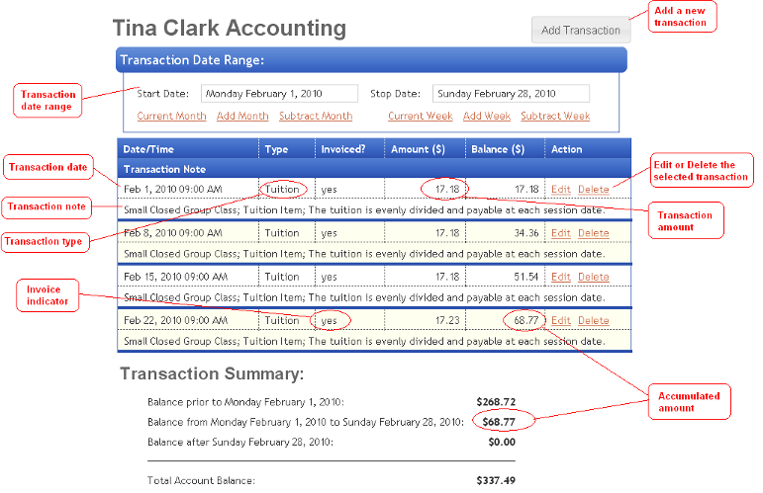
Task: Click the Subtract Week link
Action: pyautogui.click(x=555, y=117)
